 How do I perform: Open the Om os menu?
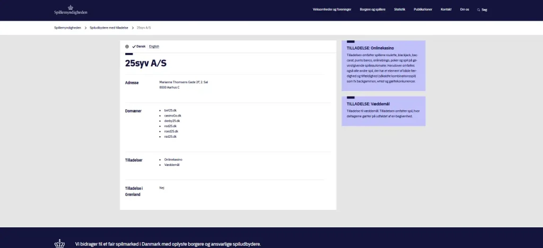coord(465,10)
